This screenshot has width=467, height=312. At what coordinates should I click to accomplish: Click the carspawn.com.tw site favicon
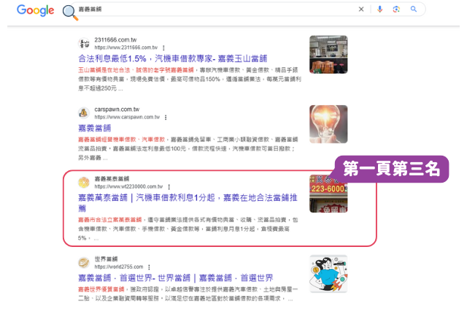click(x=84, y=113)
